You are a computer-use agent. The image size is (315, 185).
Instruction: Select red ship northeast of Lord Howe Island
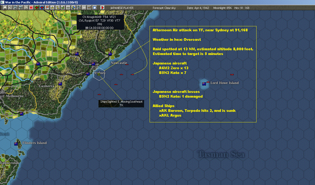[x=232, y=74]
